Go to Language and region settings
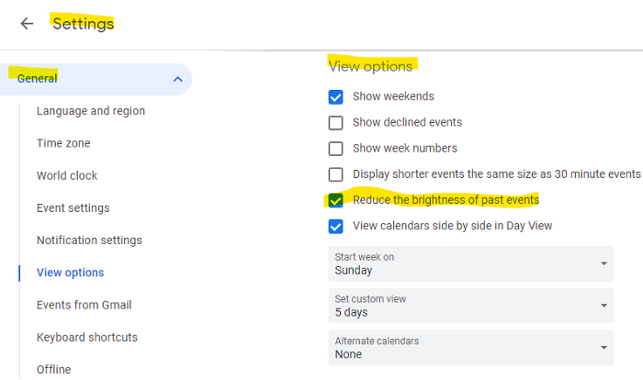This screenshot has width=643, height=380. [x=91, y=111]
